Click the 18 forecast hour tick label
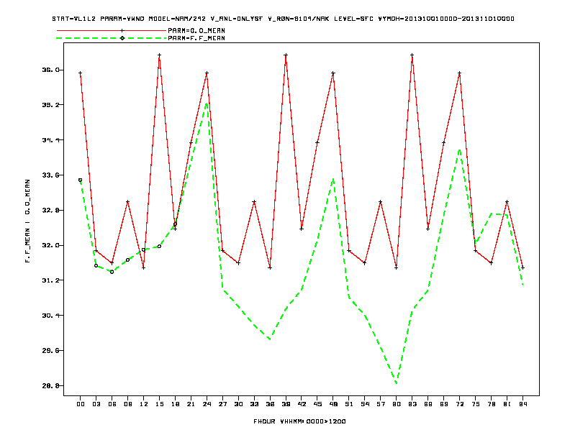Viewport: 570px width, 440px height. [x=175, y=404]
